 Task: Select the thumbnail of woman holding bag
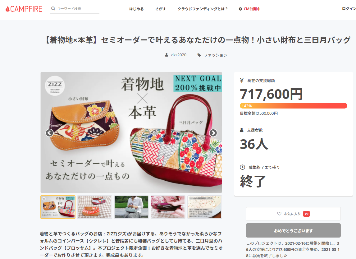[x=131, y=207]
